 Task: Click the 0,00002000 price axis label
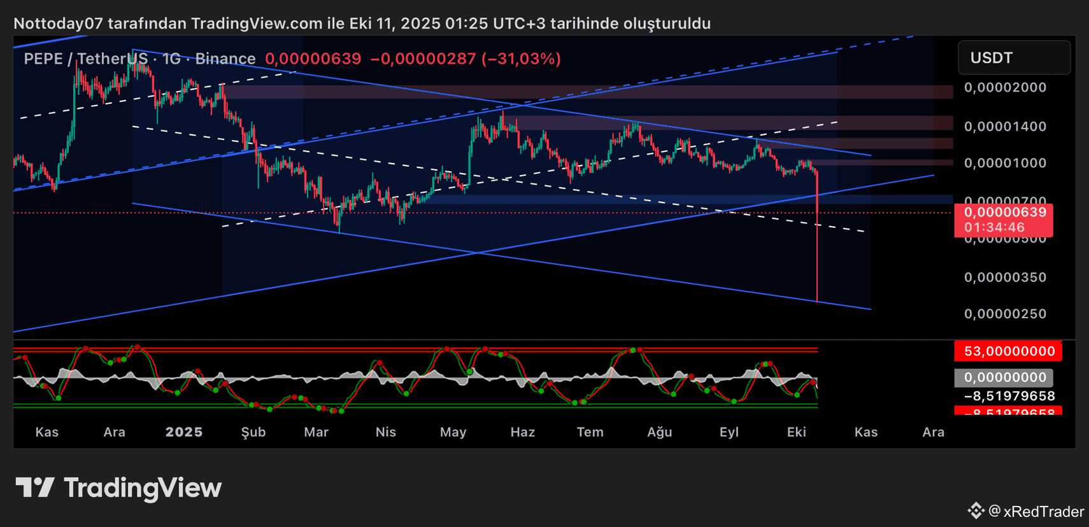(1005, 87)
